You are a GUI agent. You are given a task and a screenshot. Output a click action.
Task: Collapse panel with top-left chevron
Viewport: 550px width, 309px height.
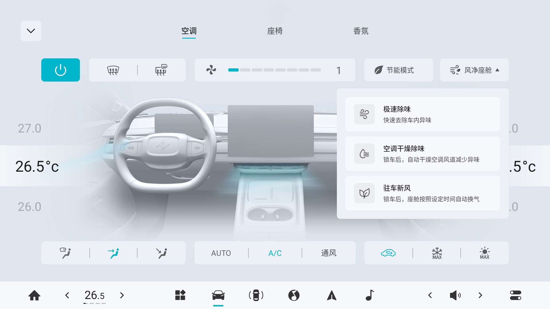pyautogui.click(x=31, y=31)
